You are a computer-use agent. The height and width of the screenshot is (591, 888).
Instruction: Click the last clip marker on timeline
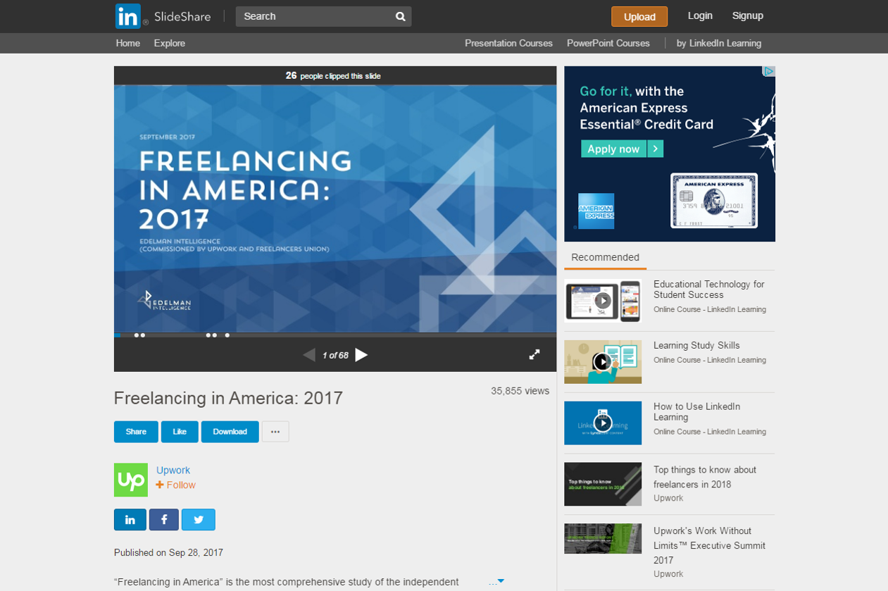227,335
